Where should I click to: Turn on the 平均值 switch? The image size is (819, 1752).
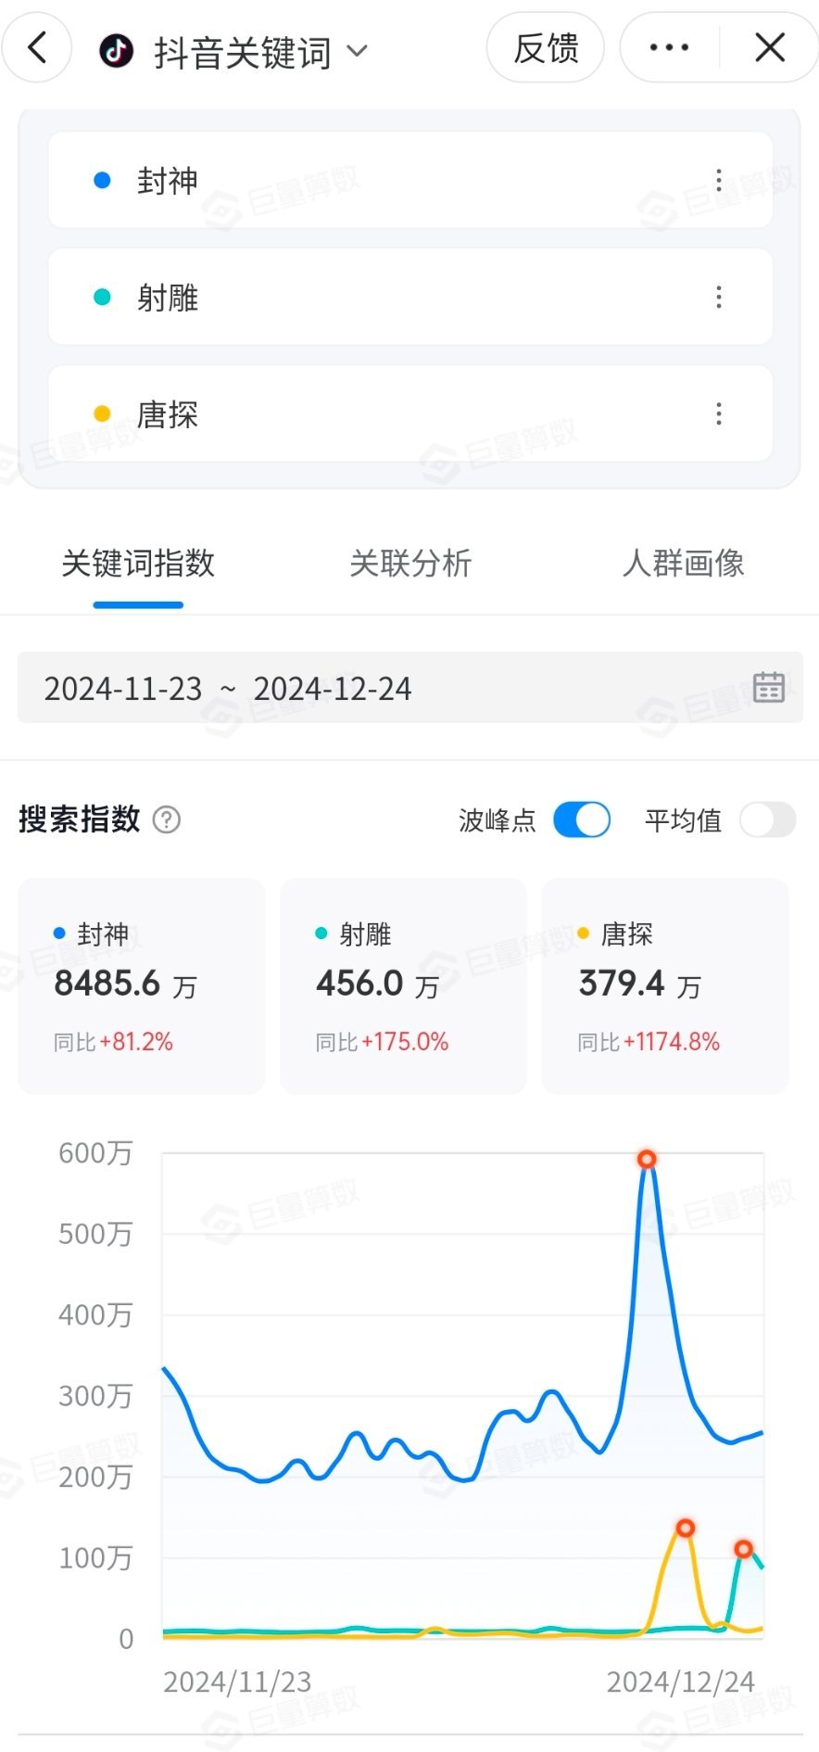(767, 820)
